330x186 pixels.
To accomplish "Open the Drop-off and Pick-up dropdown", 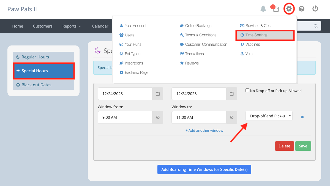I will (x=269, y=116).
